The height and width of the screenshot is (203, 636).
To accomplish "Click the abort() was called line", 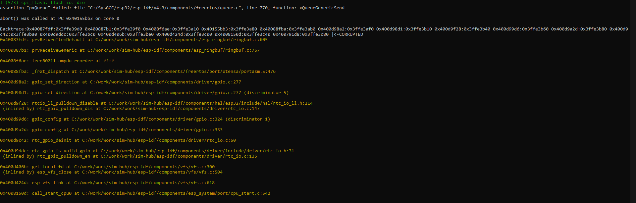I will pos(60,19).
